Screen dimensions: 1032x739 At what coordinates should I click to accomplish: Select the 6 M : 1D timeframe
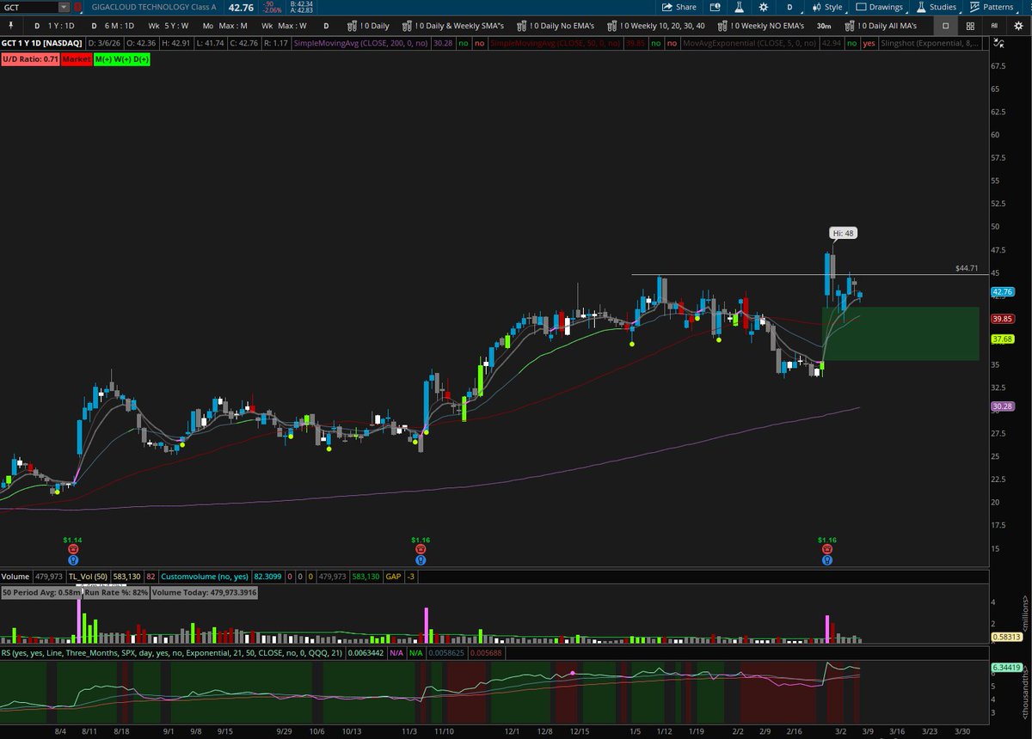tap(113, 26)
